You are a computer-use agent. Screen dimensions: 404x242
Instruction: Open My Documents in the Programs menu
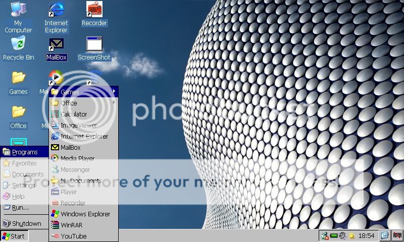83,180
